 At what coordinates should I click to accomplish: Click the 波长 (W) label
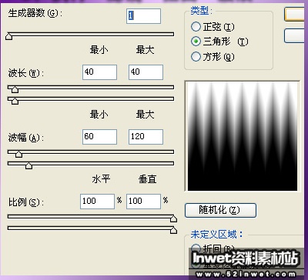(x=26, y=73)
